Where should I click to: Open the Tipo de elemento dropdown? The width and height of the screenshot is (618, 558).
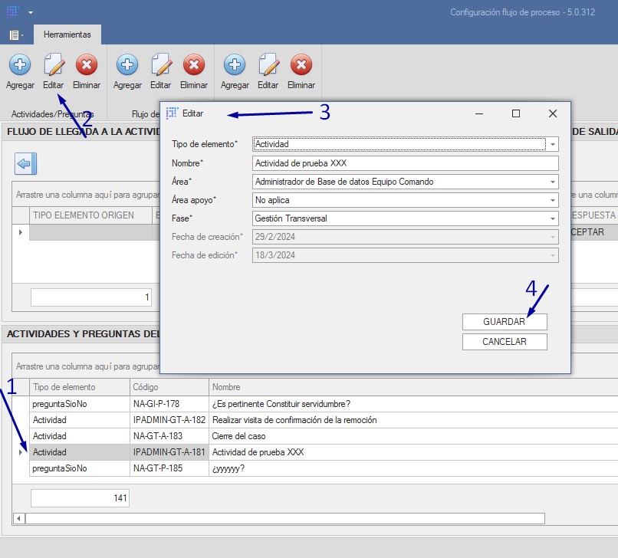(x=553, y=144)
